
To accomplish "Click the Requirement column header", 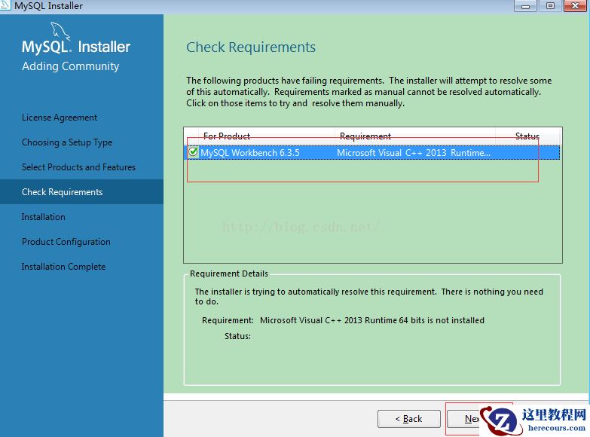I will (365, 136).
